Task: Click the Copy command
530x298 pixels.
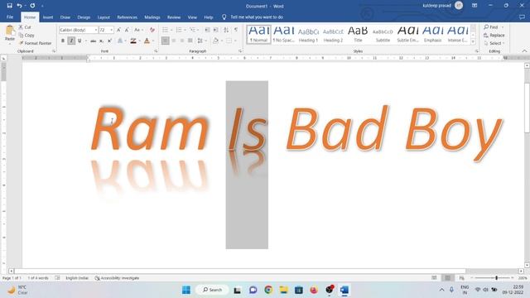Action: [x=26, y=35]
